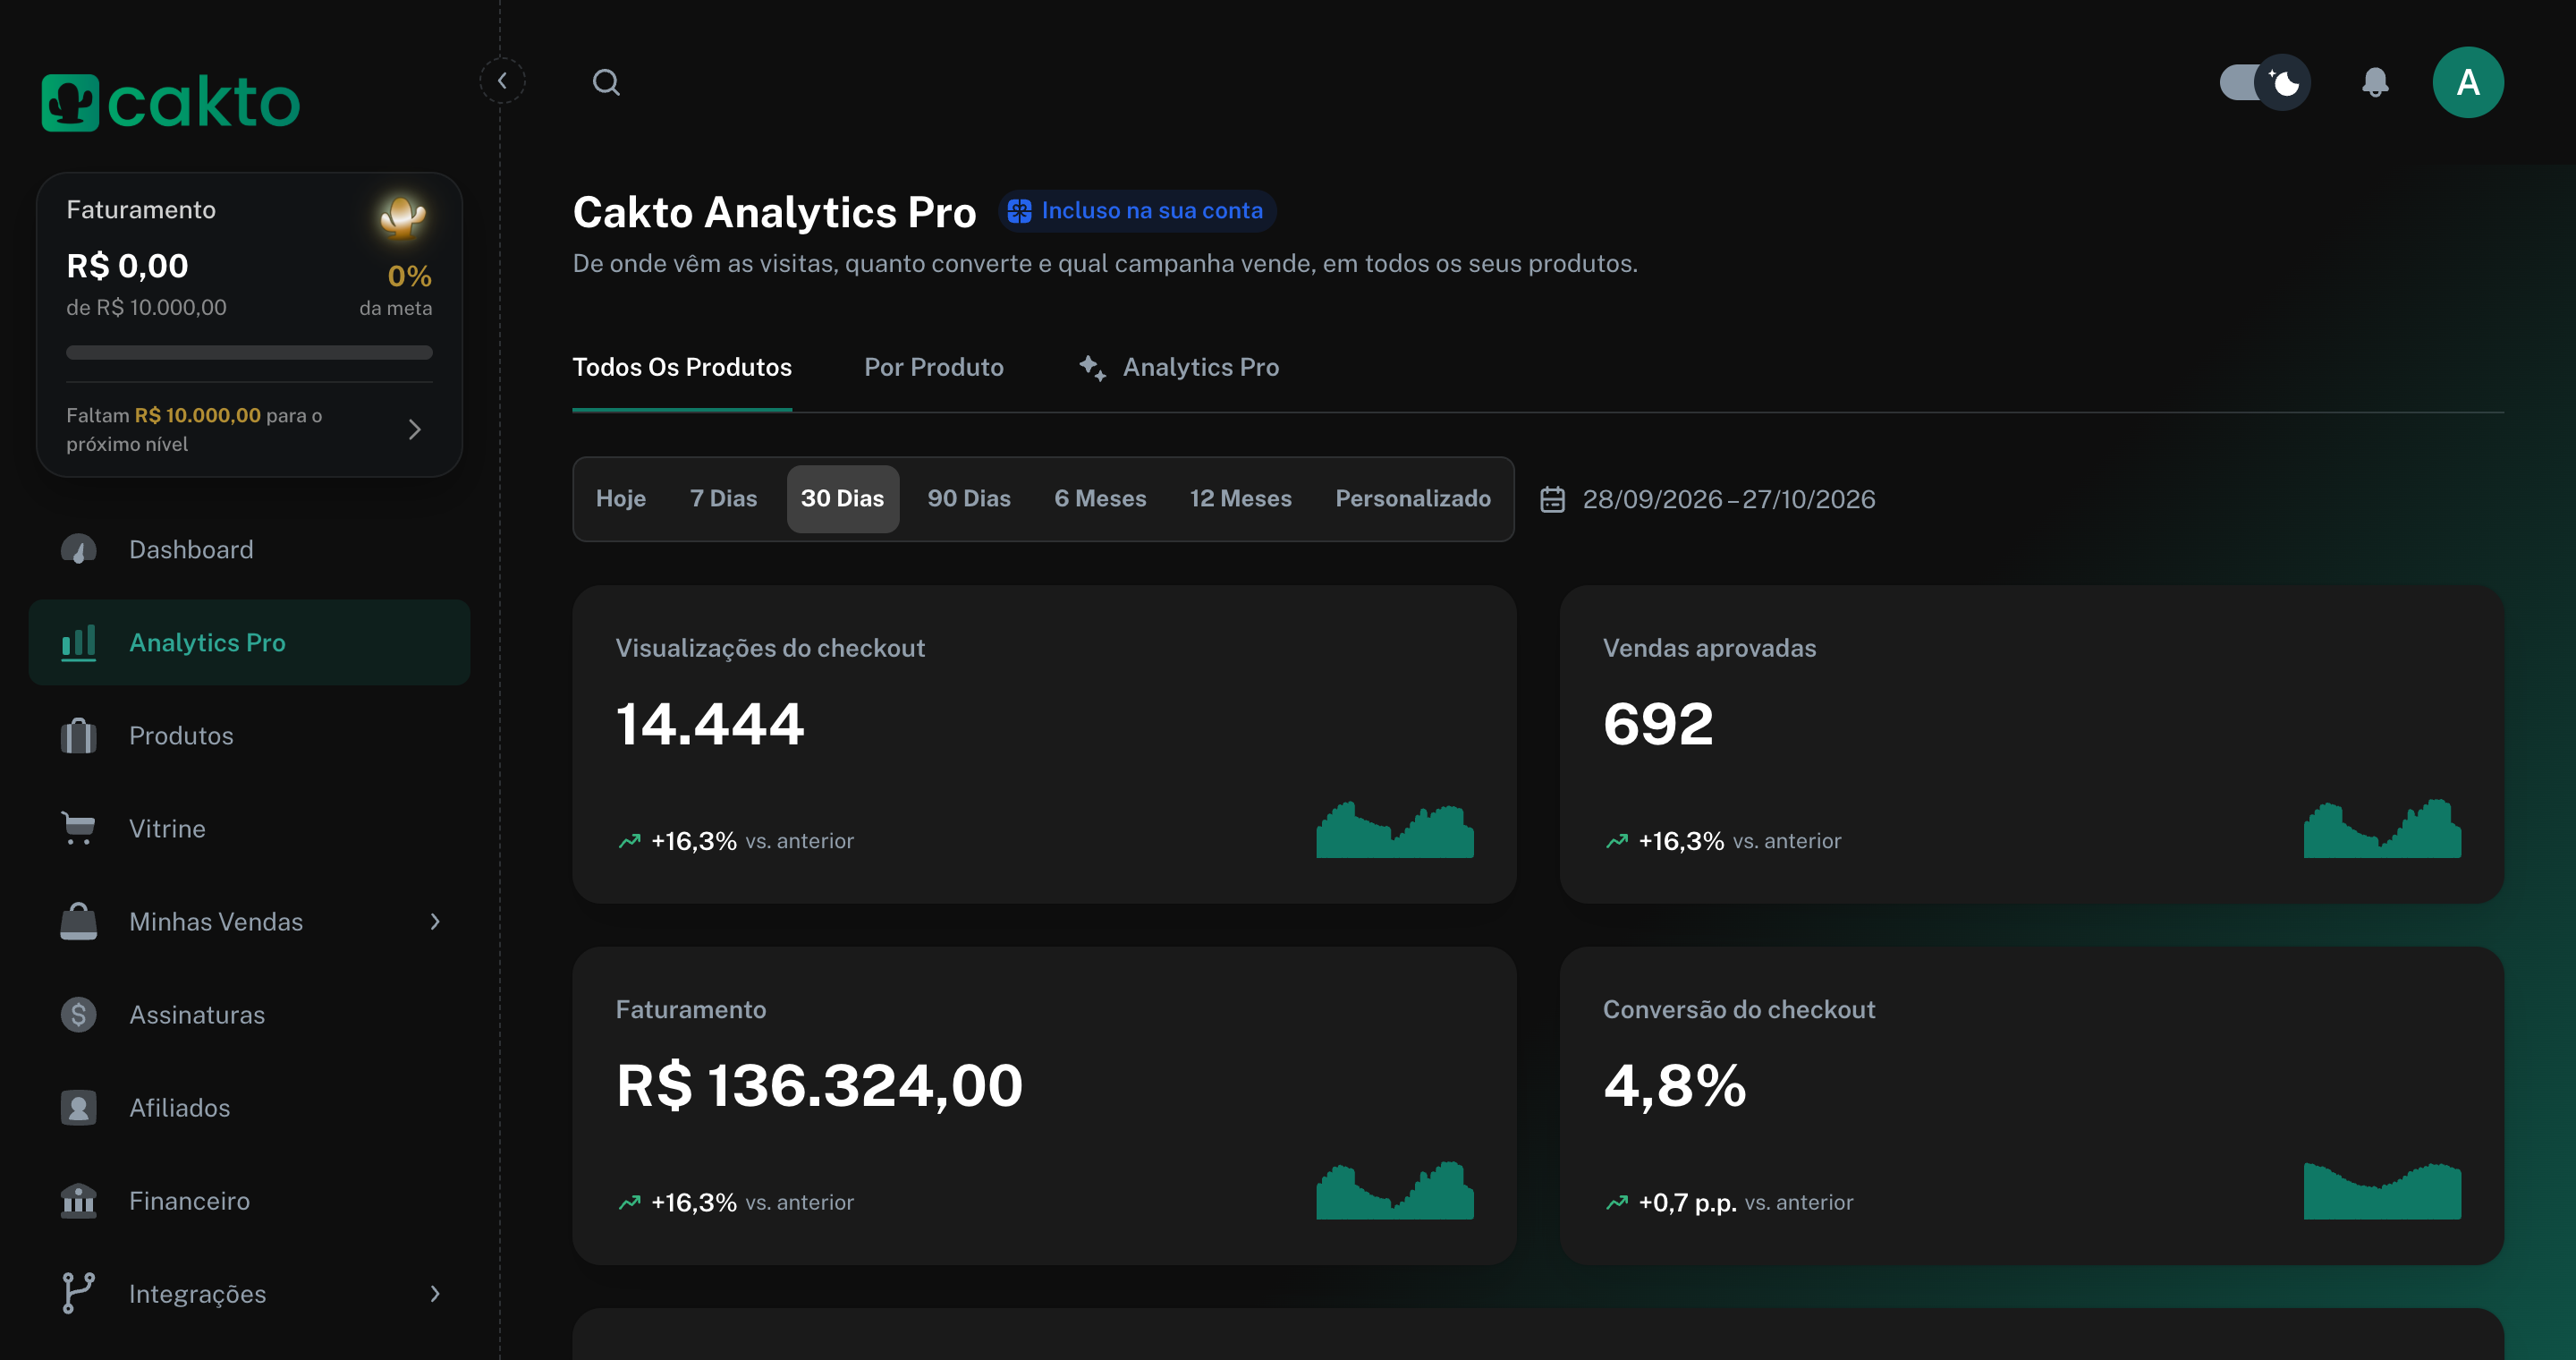Select the 12 Meses period

[x=1240, y=499]
